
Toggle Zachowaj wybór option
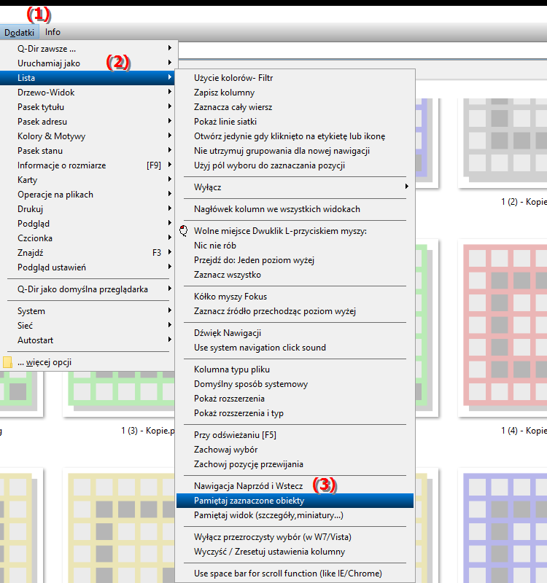(x=295, y=450)
